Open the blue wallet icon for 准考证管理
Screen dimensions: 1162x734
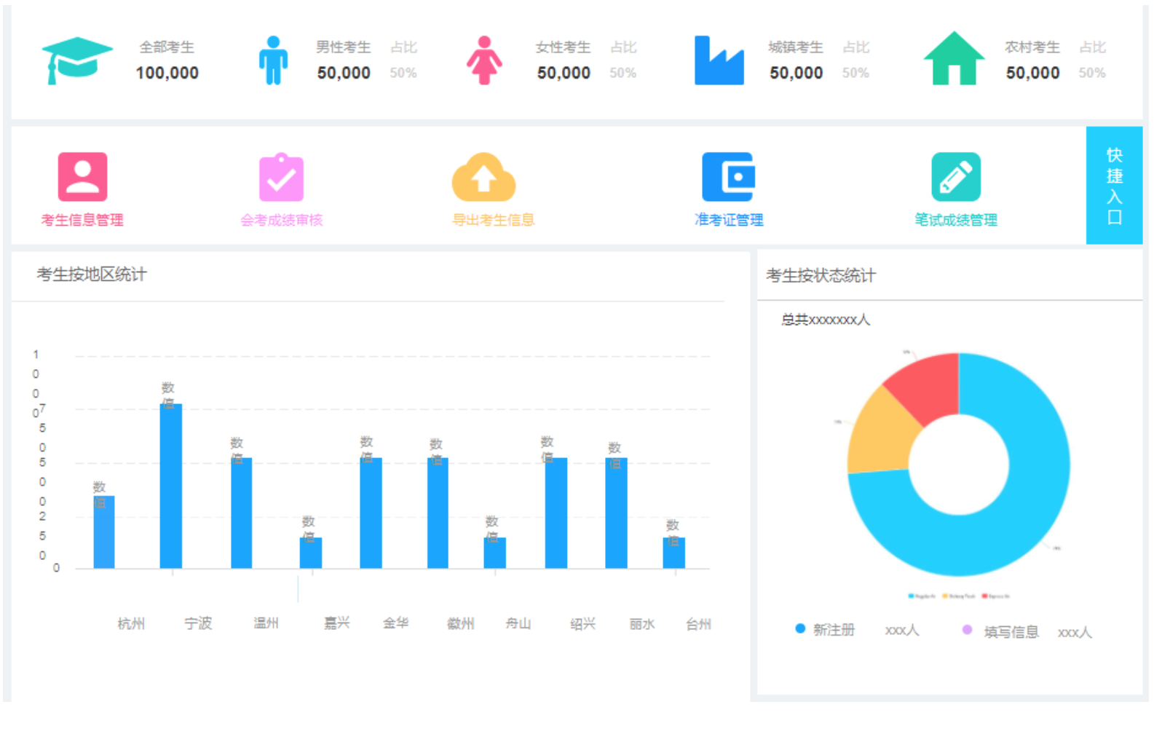pyautogui.click(x=728, y=177)
